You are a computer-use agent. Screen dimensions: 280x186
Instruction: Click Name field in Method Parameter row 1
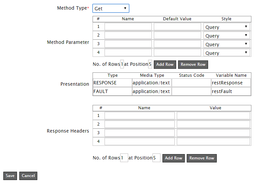coord(128,27)
